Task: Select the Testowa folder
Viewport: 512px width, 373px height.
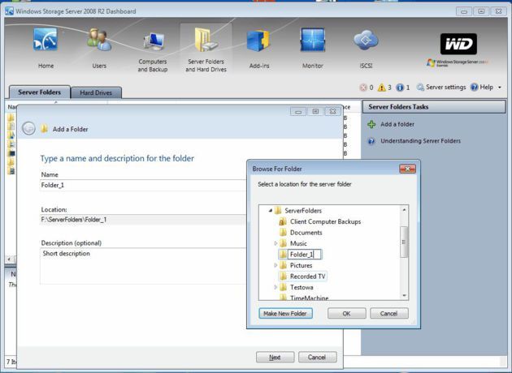Action: tap(302, 287)
